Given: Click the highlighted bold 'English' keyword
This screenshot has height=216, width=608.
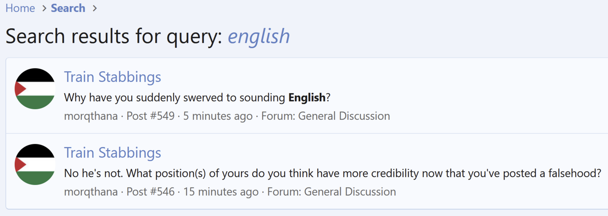Looking at the screenshot, I should (x=307, y=98).
